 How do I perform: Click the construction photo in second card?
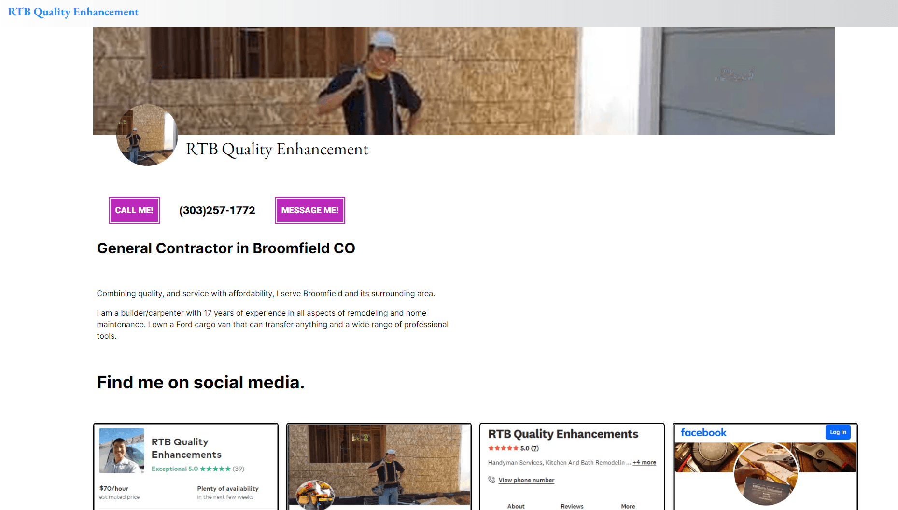pos(379,464)
